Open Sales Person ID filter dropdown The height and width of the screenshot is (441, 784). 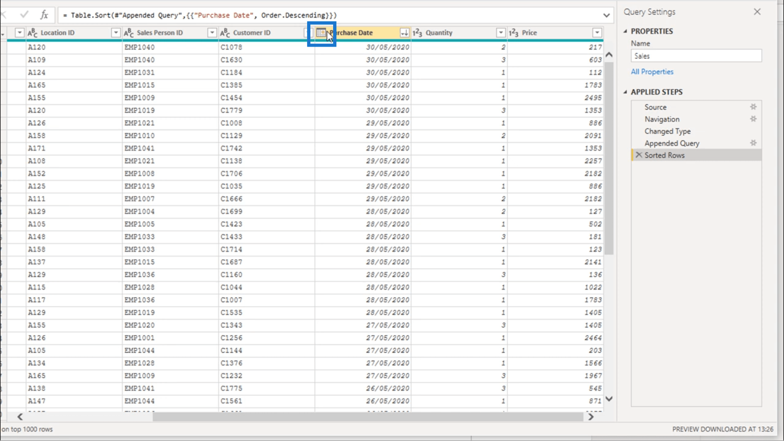pyautogui.click(x=212, y=33)
